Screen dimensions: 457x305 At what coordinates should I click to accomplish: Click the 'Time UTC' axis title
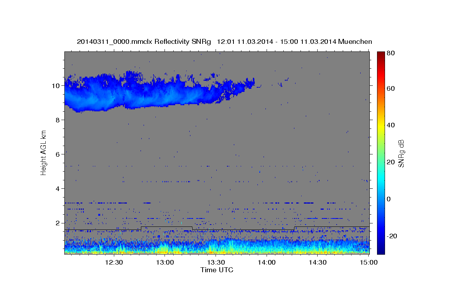[x=217, y=270]
